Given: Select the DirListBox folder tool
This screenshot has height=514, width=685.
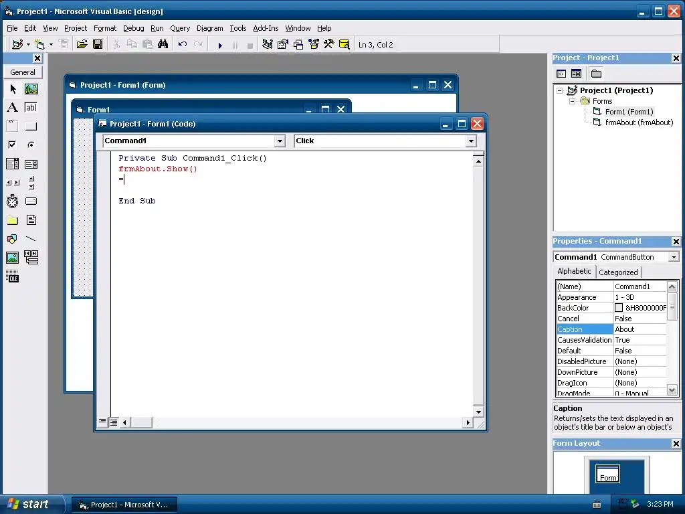Looking at the screenshot, I should [13, 220].
